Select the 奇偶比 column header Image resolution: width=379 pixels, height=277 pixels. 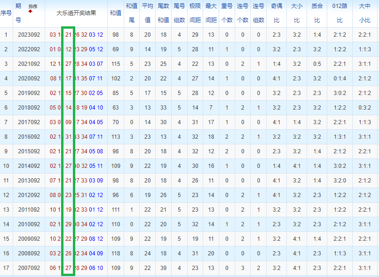[276, 13]
